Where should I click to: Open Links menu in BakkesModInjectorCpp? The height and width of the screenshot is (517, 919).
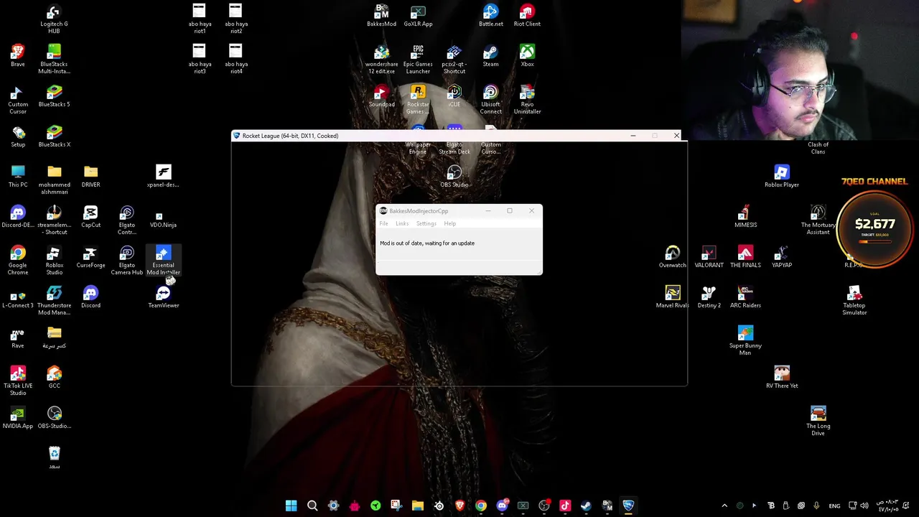402,224
